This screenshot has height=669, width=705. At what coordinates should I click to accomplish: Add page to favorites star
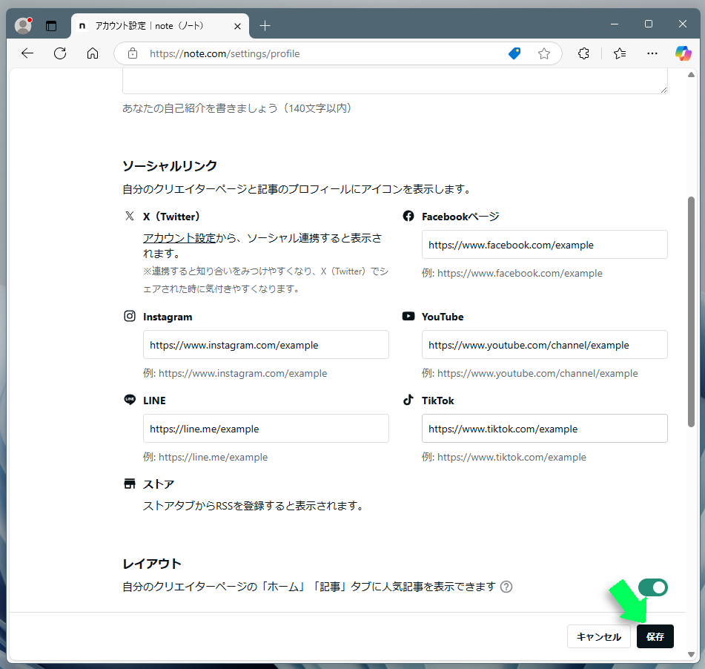(x=544, y=53)
